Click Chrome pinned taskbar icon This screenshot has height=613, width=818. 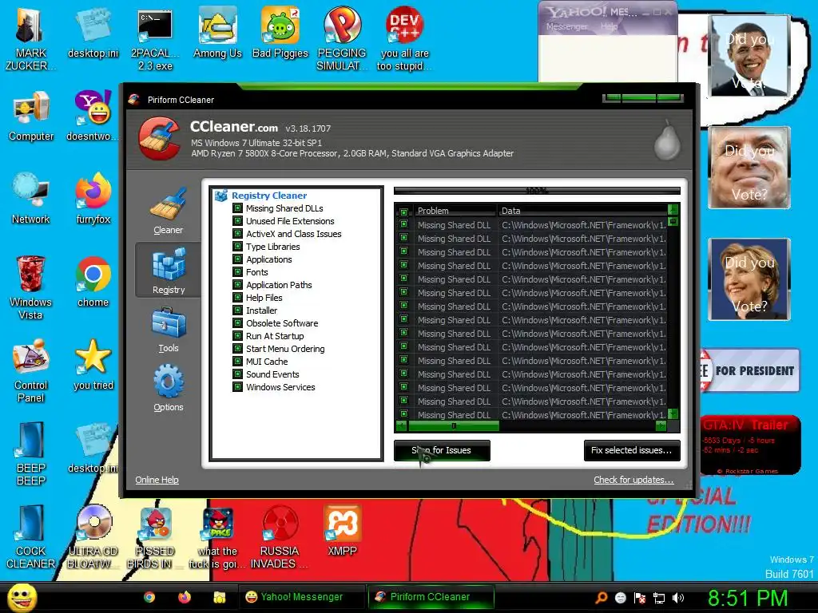pos(149,597)
